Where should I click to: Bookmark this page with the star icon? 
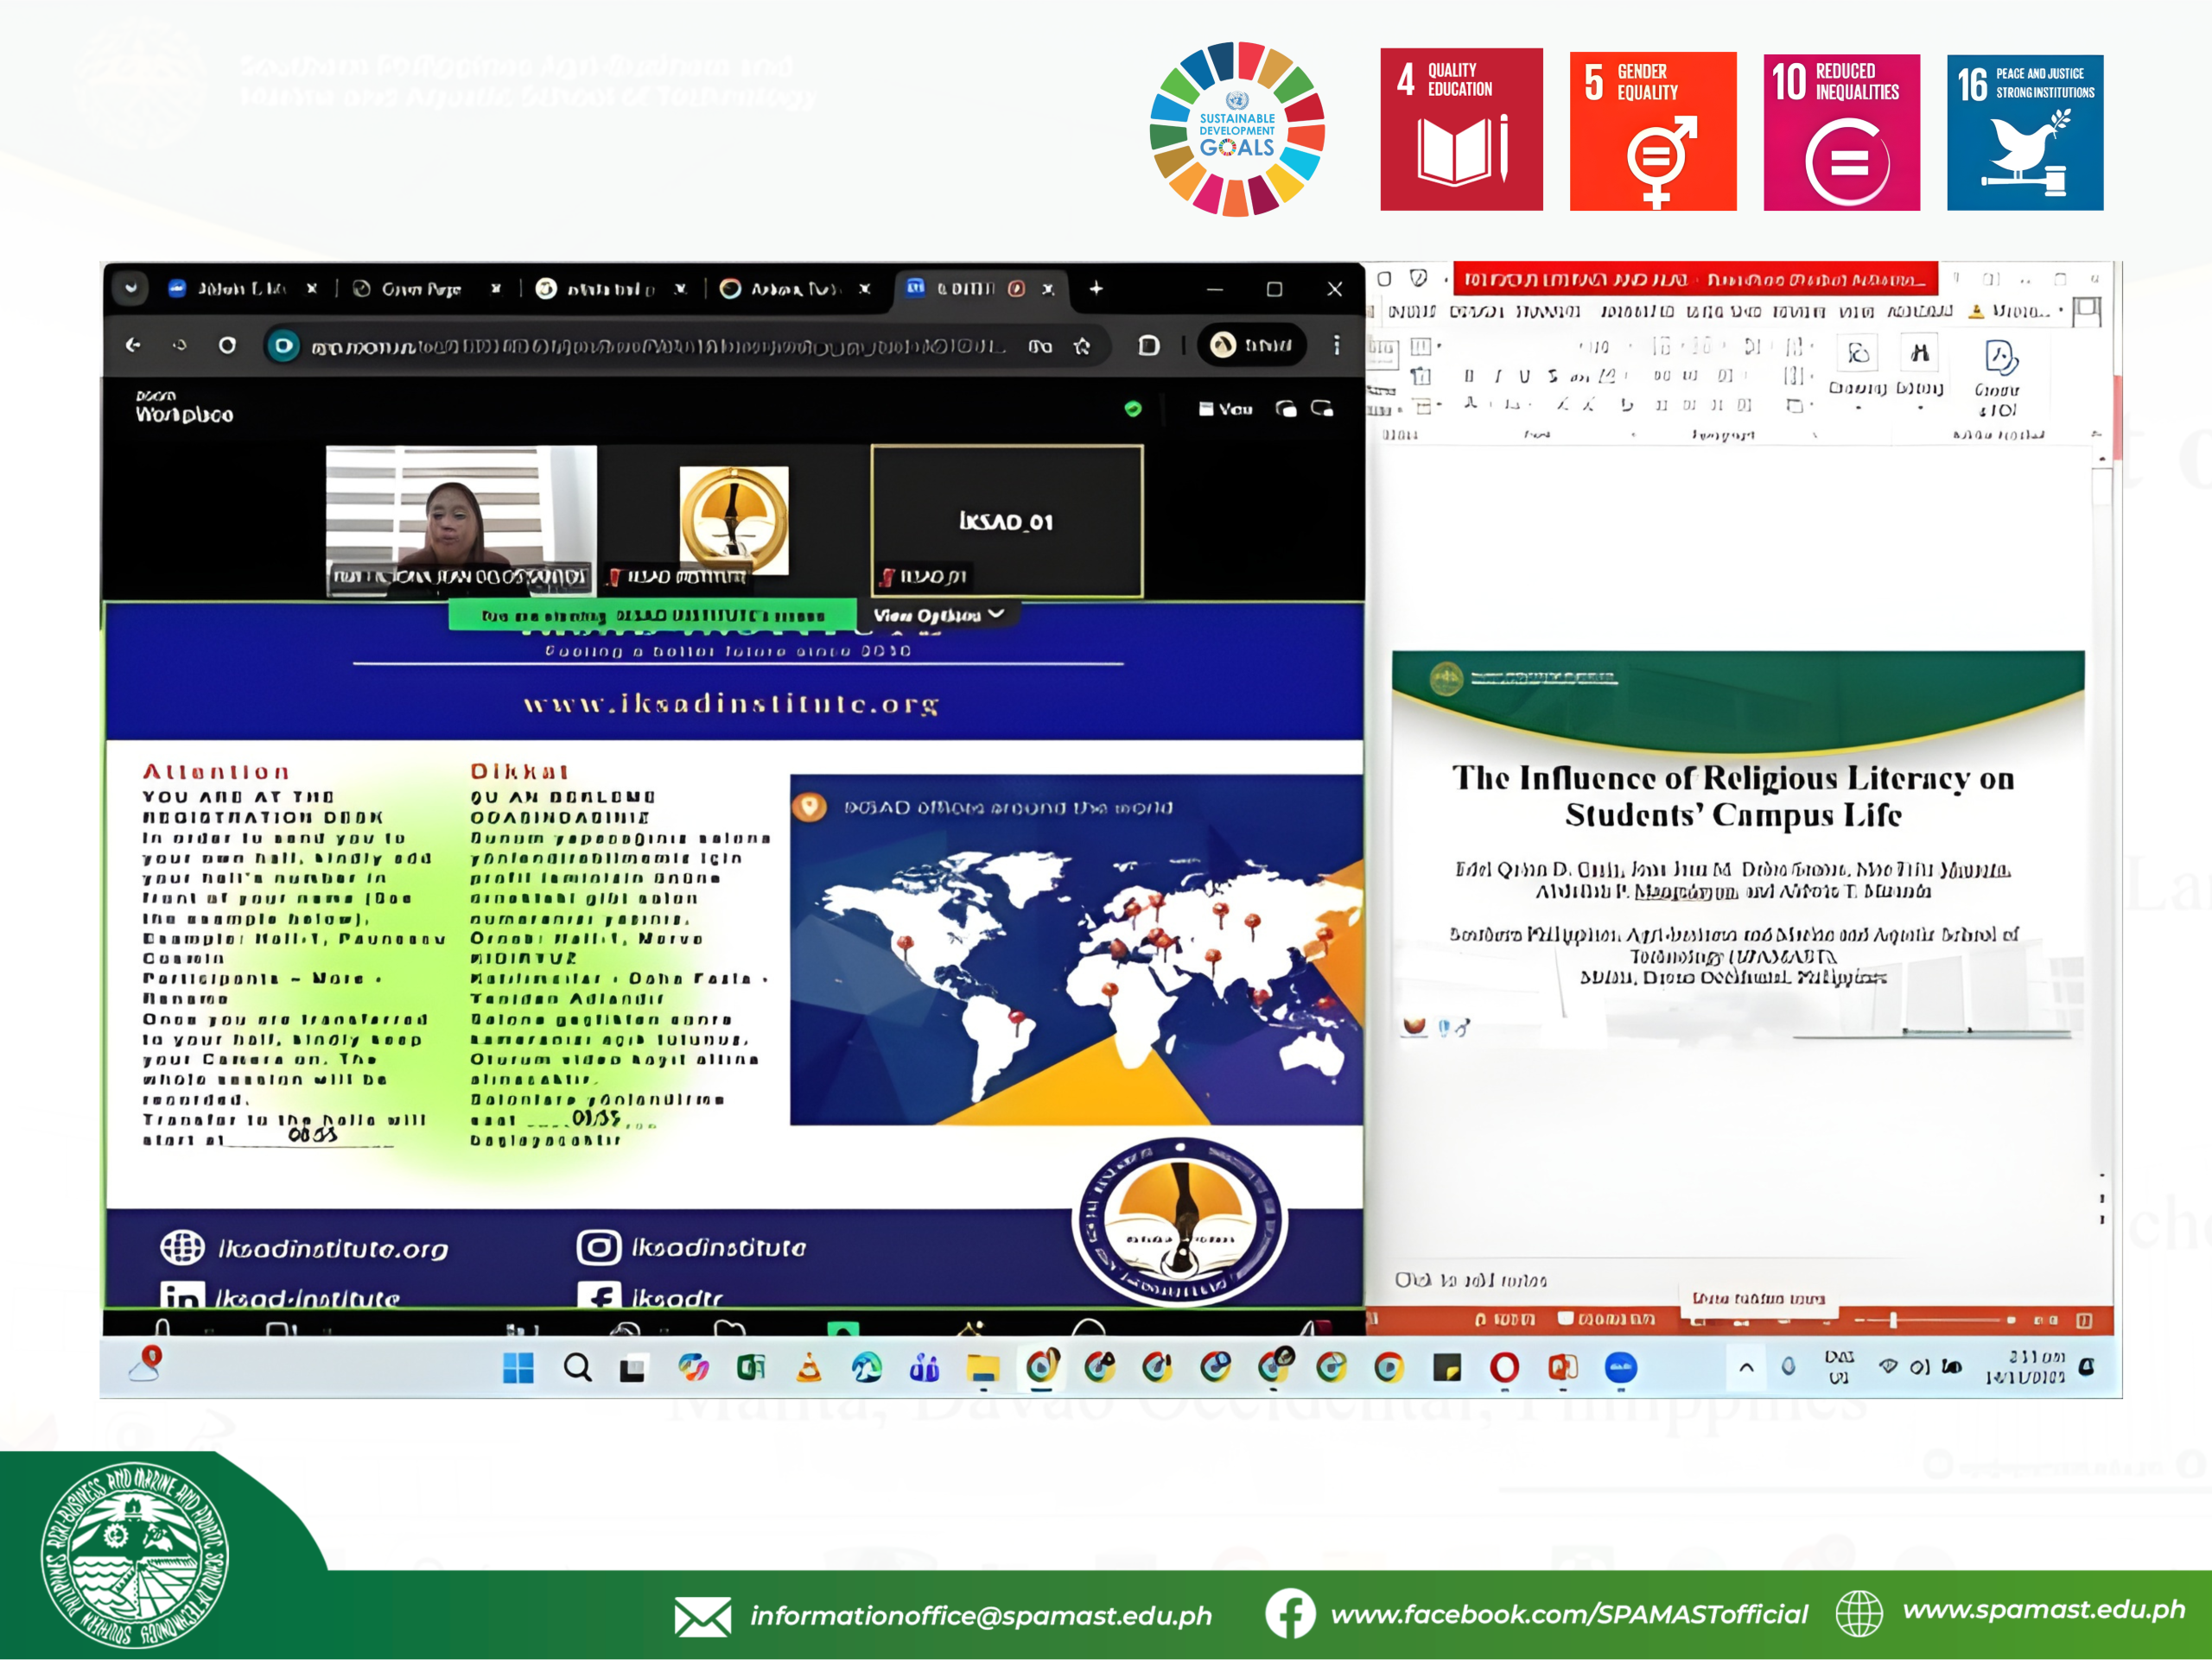point(1082,345)
